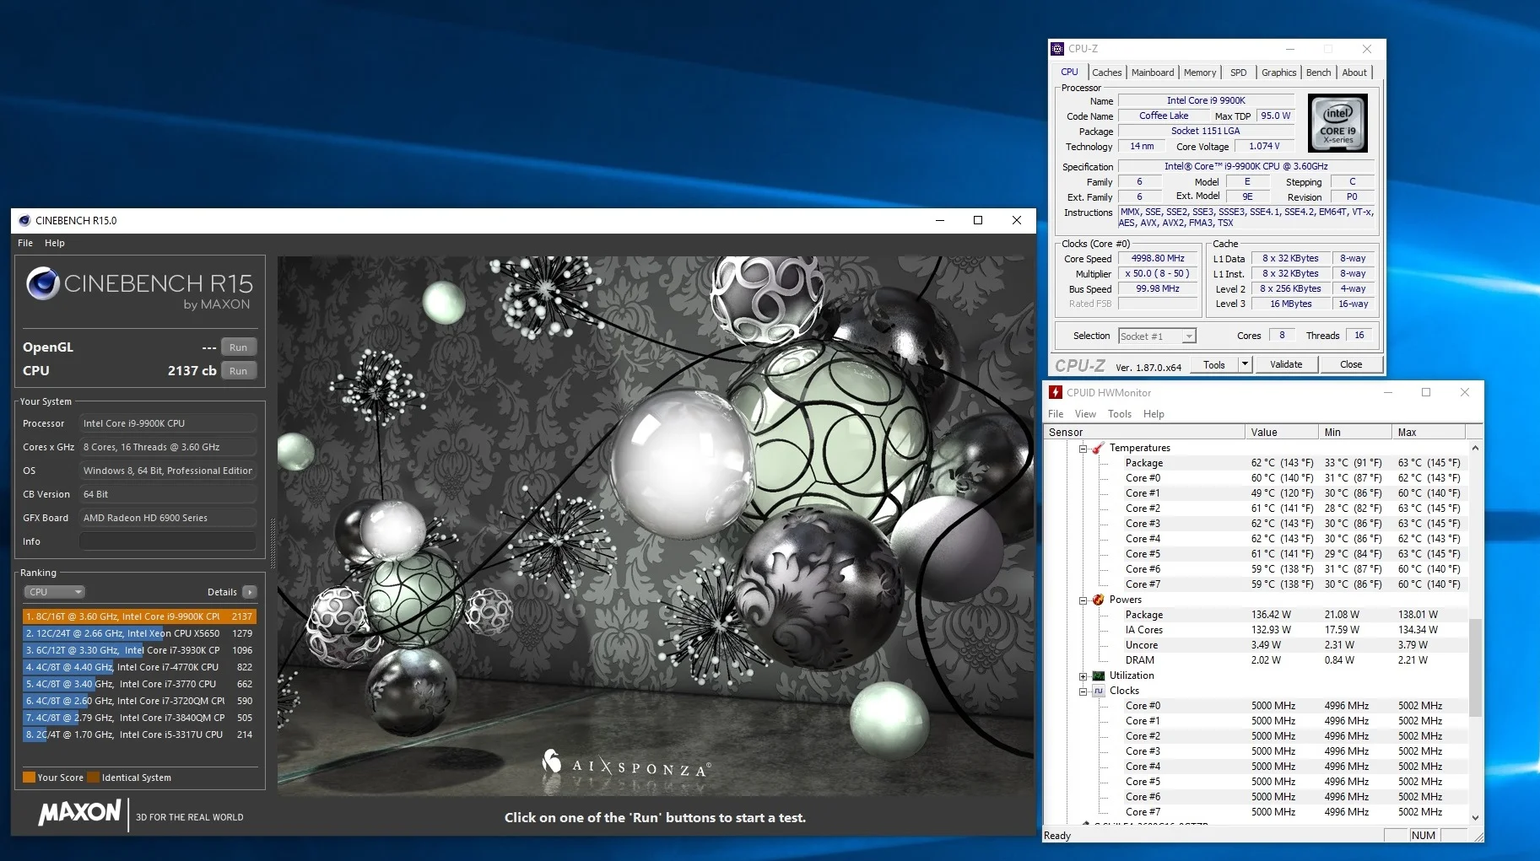Viewport: 1540px width, 861px height.
Task: Click the Max column header in HWMonitor
Action: [1428, 432]
